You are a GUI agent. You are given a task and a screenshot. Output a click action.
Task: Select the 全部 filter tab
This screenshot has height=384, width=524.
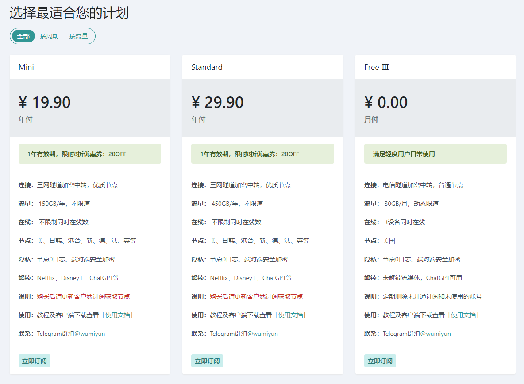pyautogui.click(x=23, y=36)
